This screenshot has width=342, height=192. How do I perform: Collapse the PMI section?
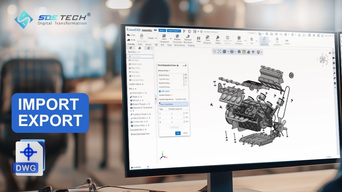133,89
